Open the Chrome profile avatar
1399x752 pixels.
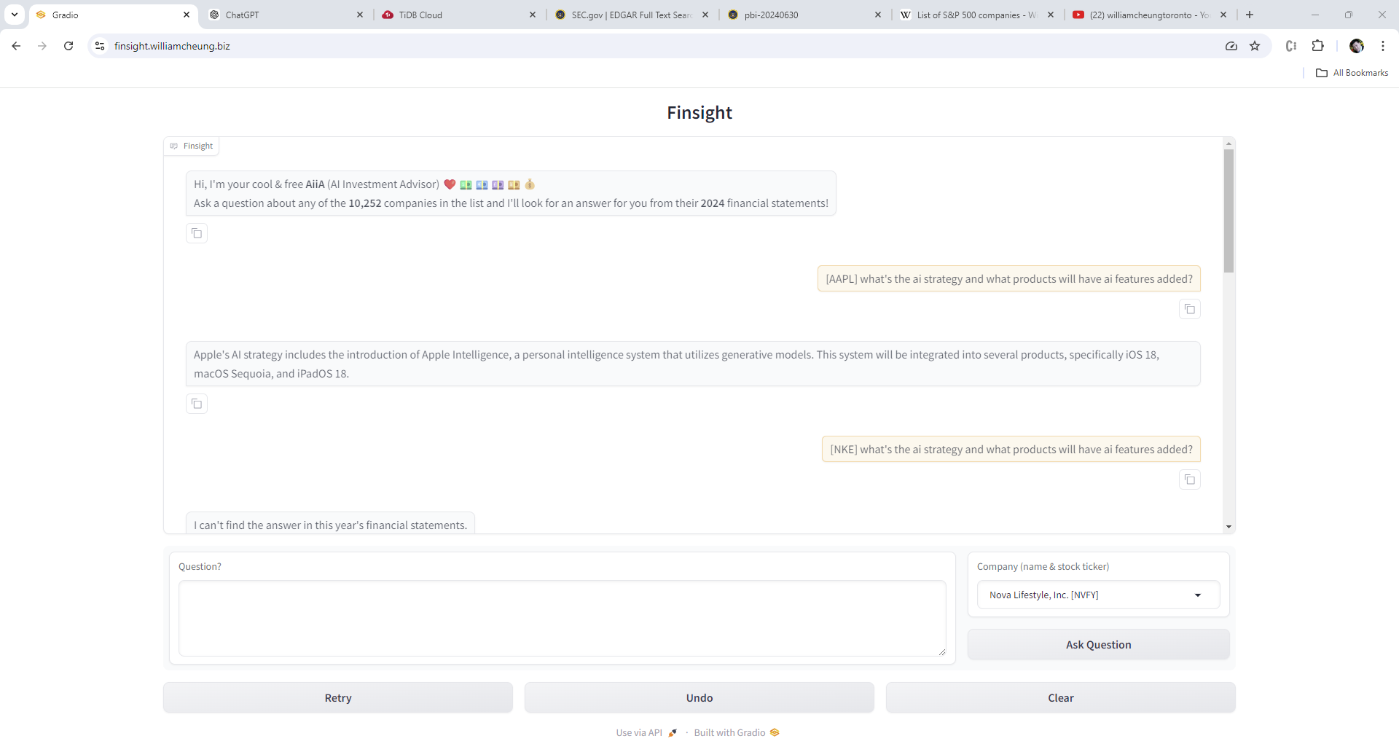pyautogui.click(x=1357, y=46)
